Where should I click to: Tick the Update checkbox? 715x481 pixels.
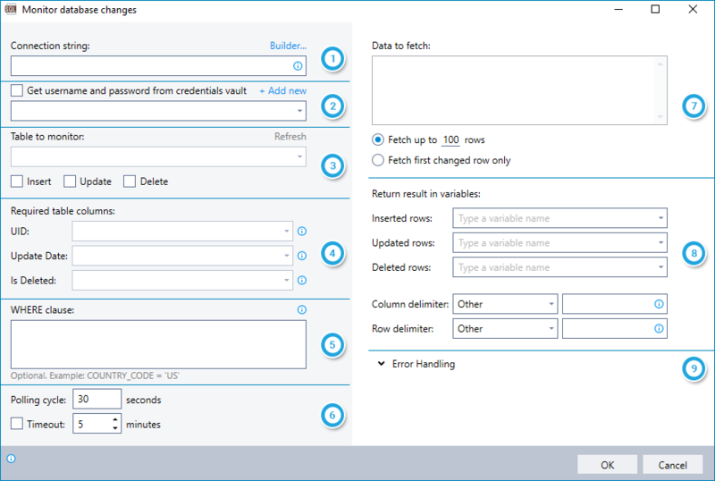pyautogui.click(x=70, y=181)
